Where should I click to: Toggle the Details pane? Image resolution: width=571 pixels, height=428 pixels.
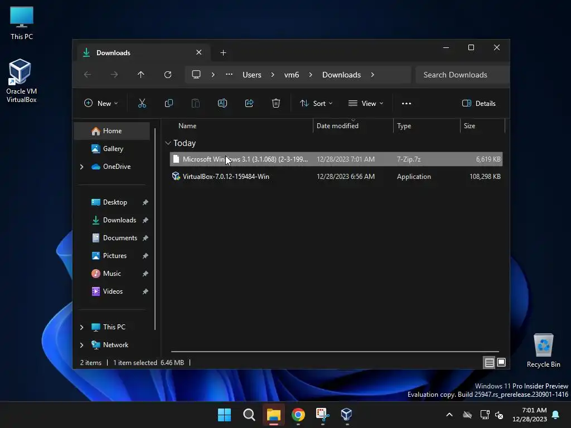click(x=479, y=103)
